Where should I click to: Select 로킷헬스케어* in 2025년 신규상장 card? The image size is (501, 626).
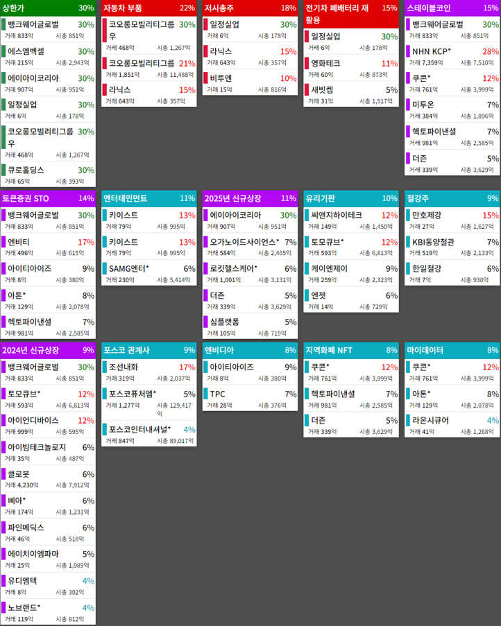tap(250, 273)
